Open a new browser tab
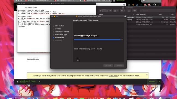This screenshot has height=99, width=177. [144, 1]
